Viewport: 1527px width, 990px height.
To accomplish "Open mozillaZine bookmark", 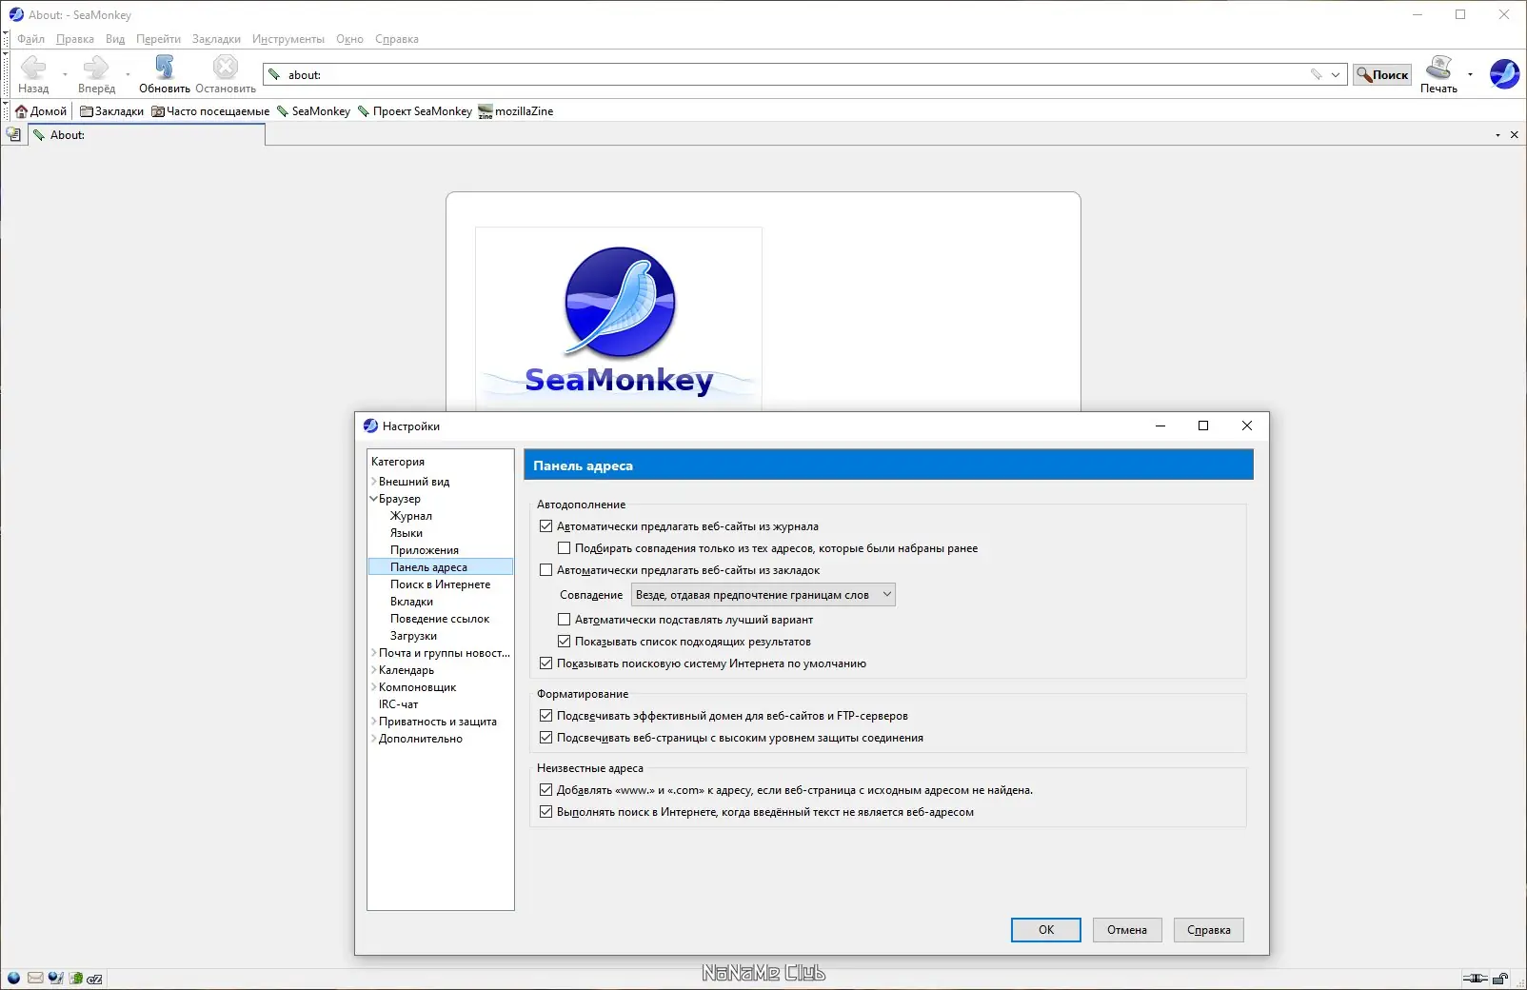I will tap(515, 111).
